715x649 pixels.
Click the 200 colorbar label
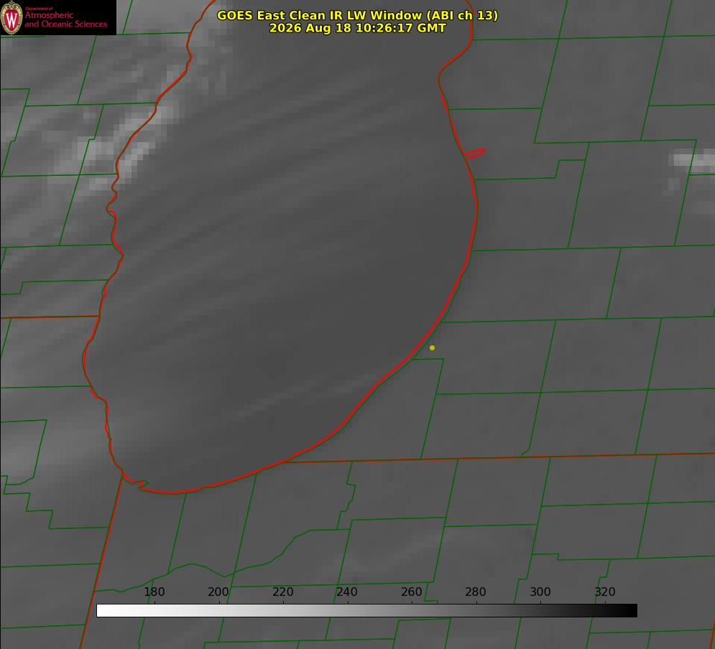(x=218, y=592)
